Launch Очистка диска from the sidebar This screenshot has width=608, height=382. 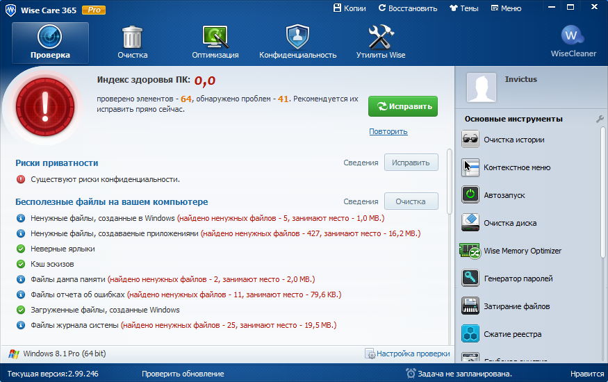click(x=470, y=223)
